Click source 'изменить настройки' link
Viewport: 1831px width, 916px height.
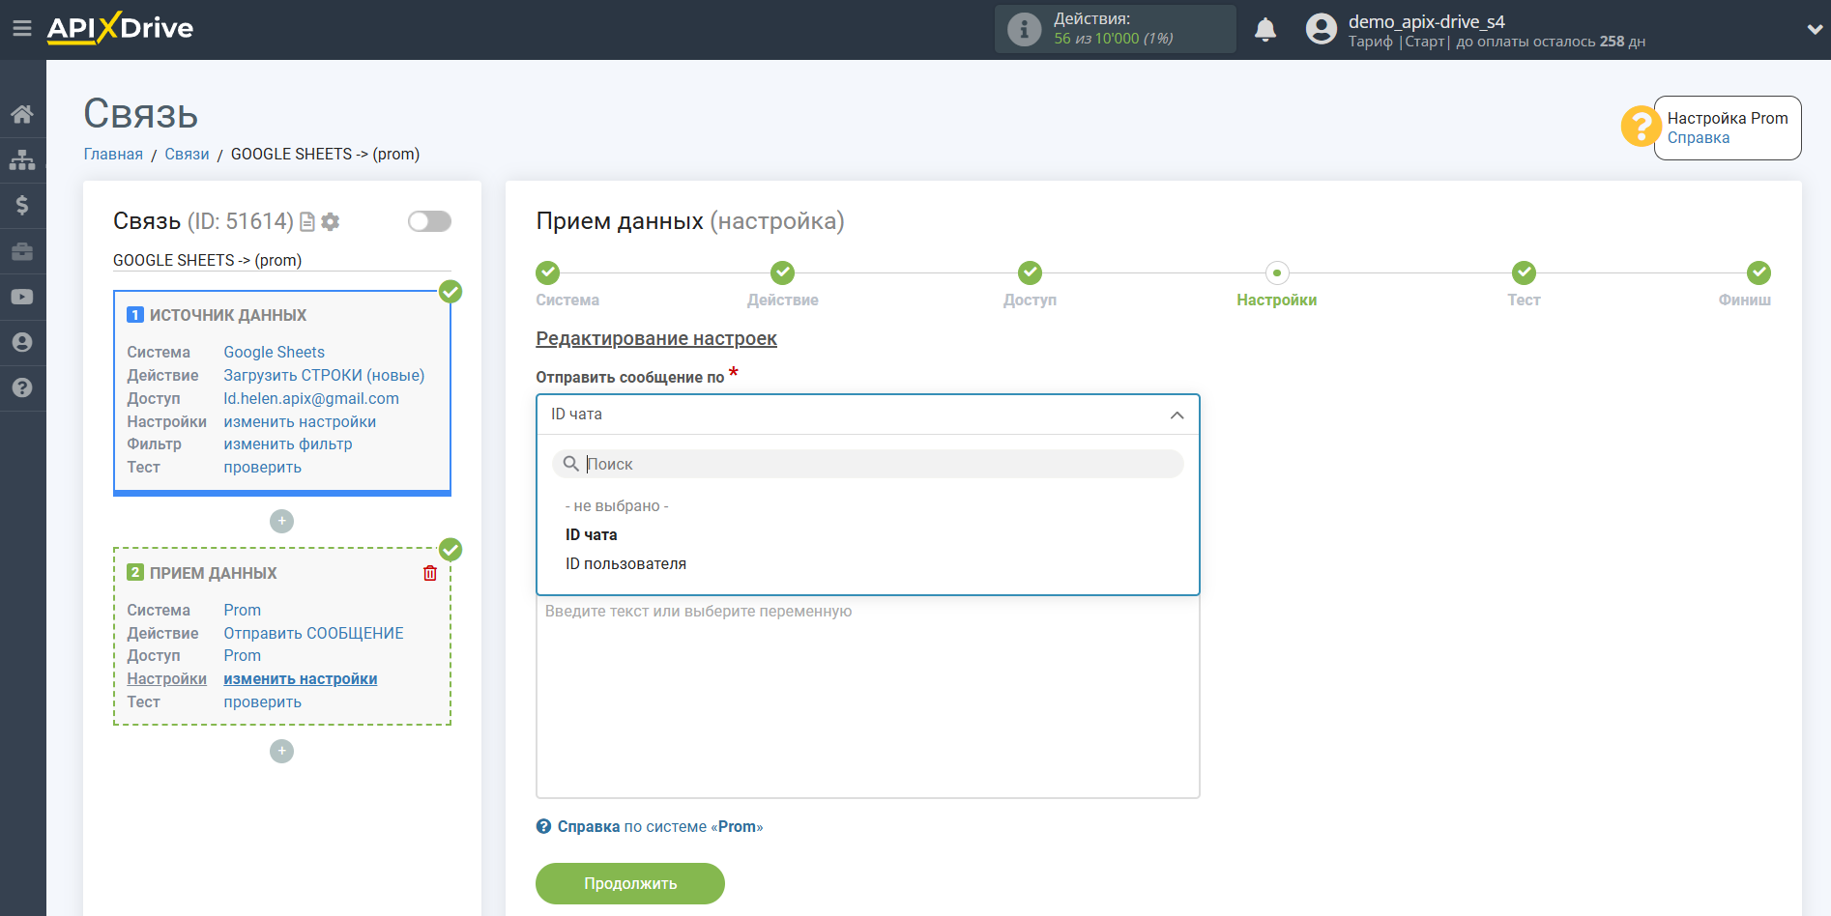(300, 422)
